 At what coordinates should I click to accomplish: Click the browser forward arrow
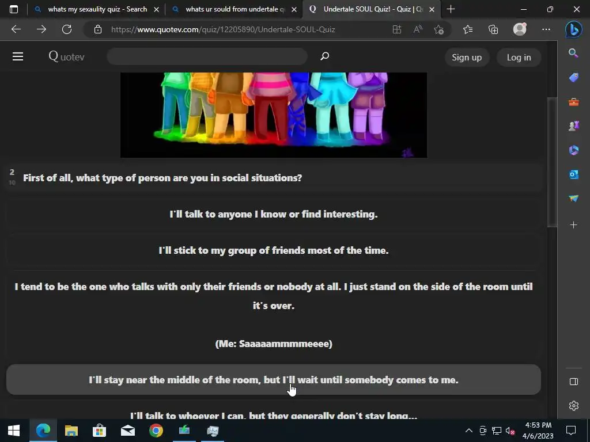[x=41, y=29]
